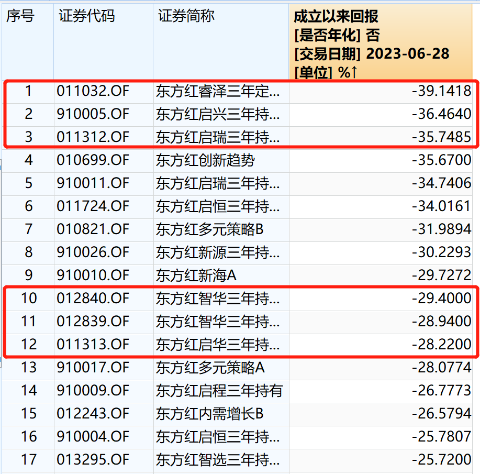The height and width of the screenshot is (474, 480).
Task: Select row number 1
Action: click(28, 91)
